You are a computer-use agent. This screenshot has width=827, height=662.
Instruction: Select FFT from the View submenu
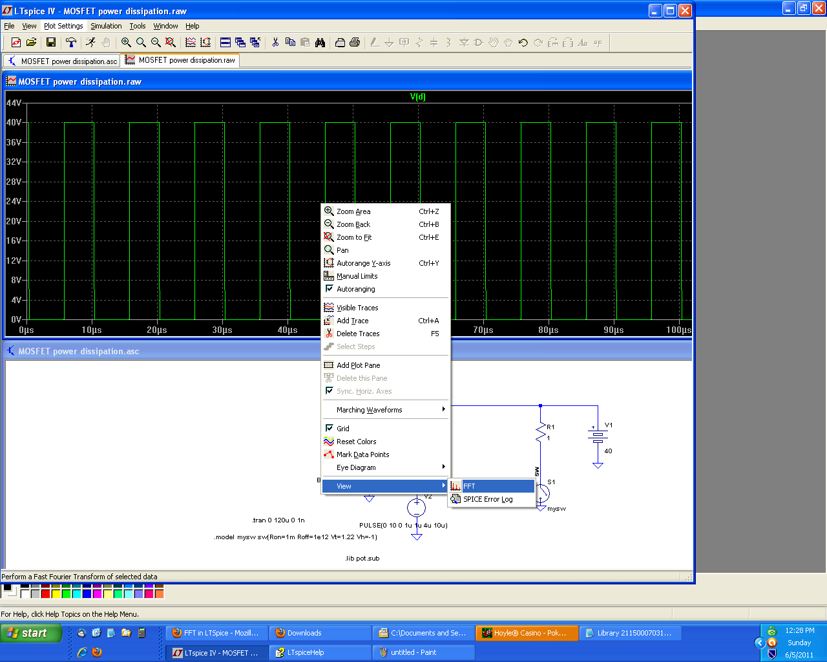pyautogui.click(x=491, y=486)
